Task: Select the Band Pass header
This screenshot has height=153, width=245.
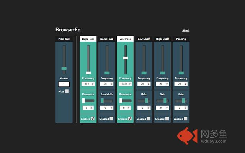Action: click(x=107, y=39)
